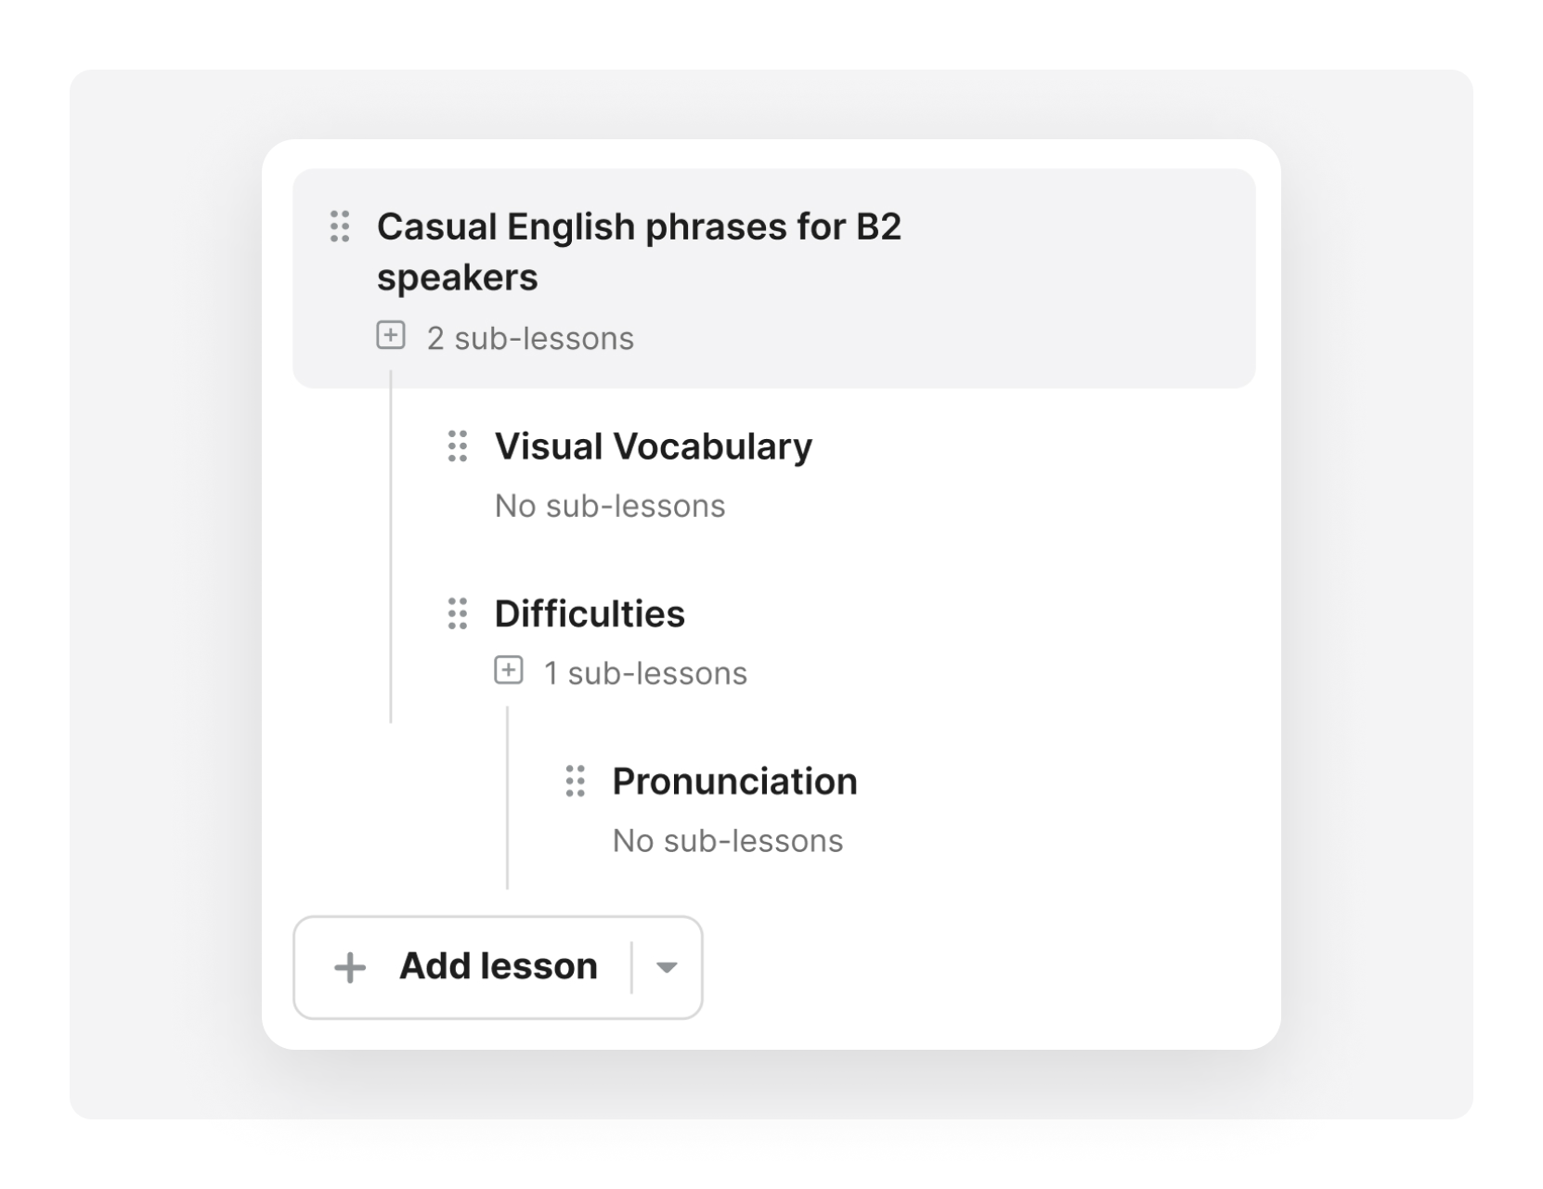Screen dimensions: 1543x1189
Task: Click the 2 sub-lessons count label
Action: [530, 339]
